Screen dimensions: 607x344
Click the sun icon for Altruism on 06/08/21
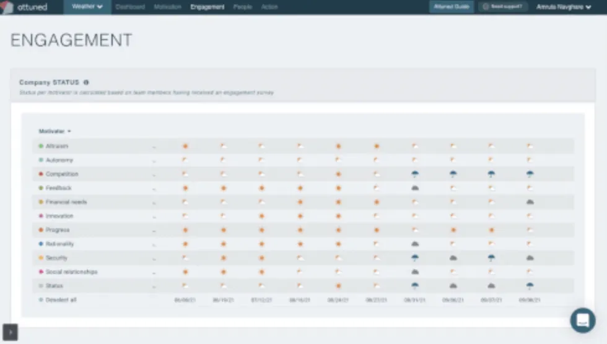(185, 146)
